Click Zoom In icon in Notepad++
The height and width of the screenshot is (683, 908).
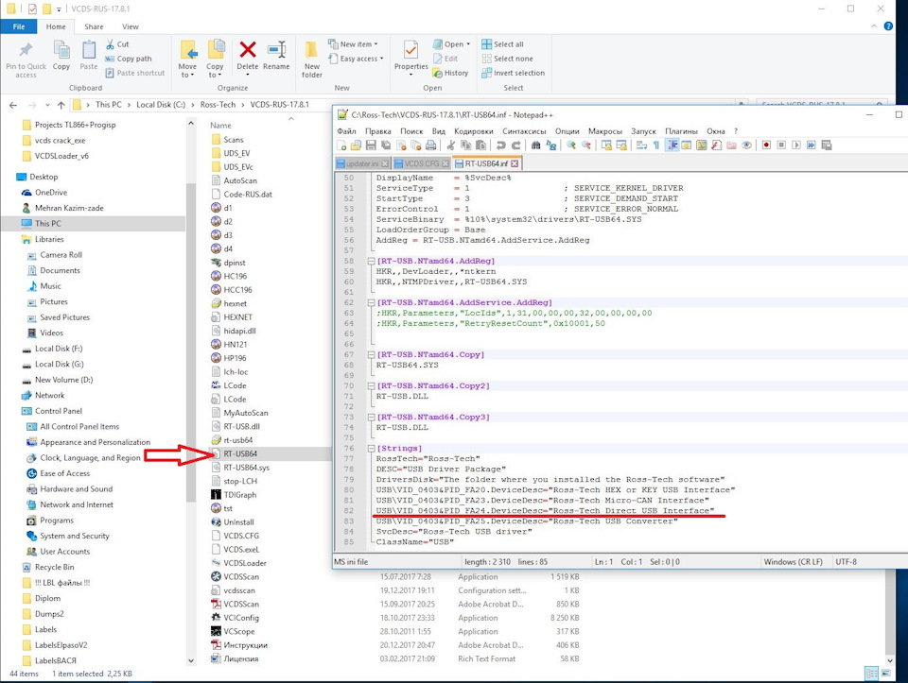[x=571, y=145]
